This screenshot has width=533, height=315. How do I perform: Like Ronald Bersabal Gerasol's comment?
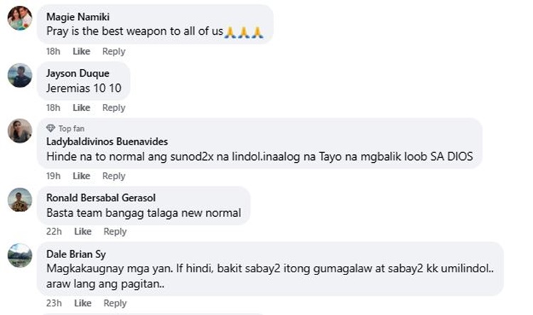(82, 232)
